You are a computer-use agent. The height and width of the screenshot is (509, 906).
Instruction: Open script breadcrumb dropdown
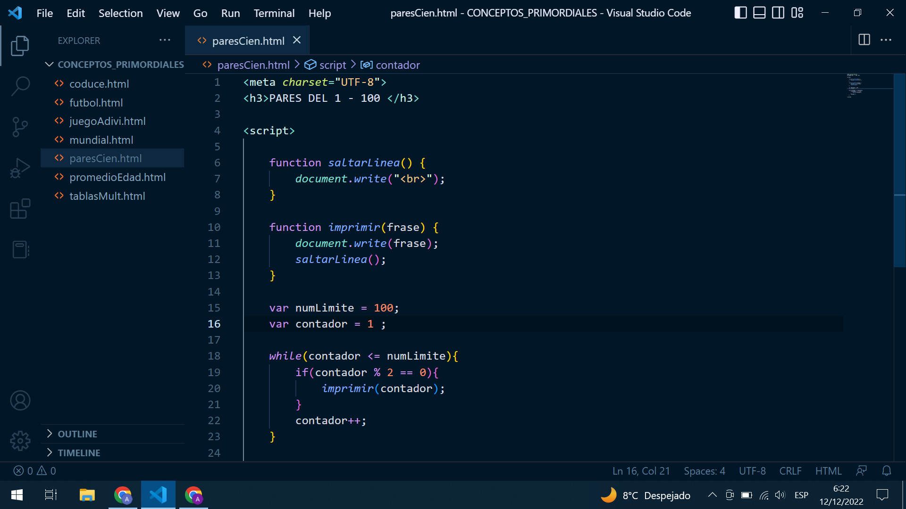click(x=325, y=65)
